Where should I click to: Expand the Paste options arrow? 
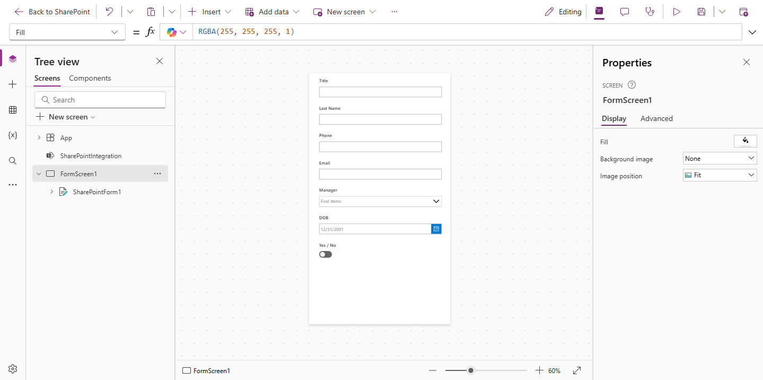pyautogui.click(x=172, y=12)
